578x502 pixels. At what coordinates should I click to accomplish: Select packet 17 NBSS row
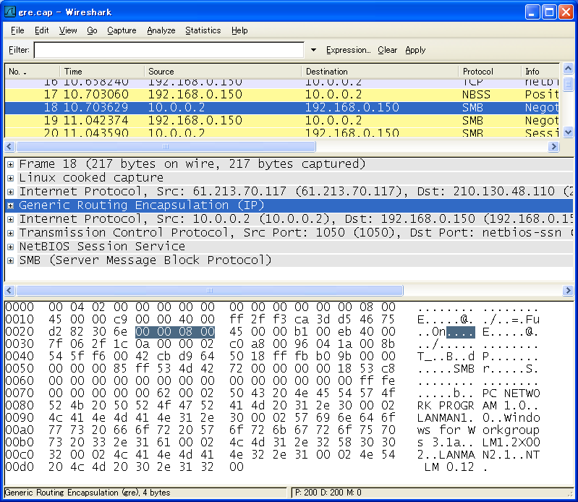(x=282, y=94)
